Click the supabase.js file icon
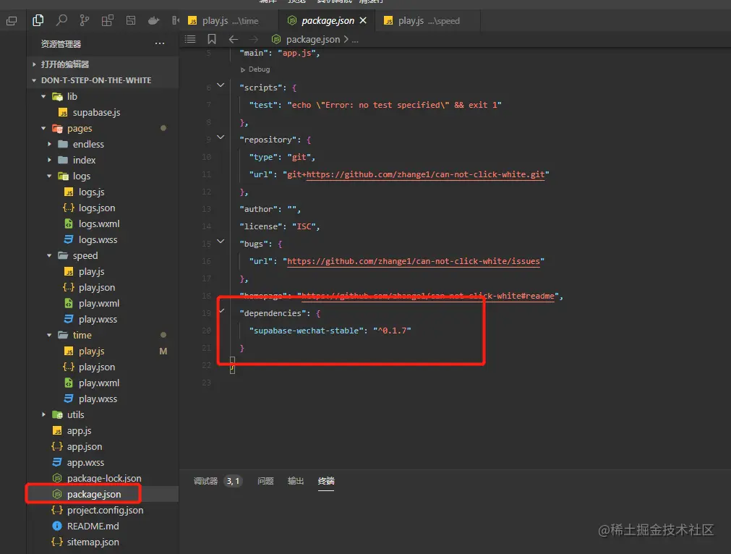Image resolution: width=731 pixels, height=554 pixels. (x=63, y=112)
